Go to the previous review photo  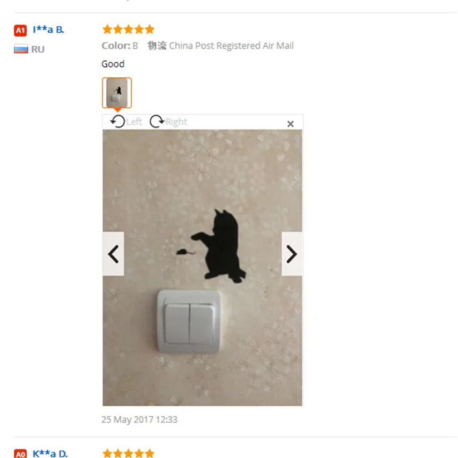[x=113, y=254]
